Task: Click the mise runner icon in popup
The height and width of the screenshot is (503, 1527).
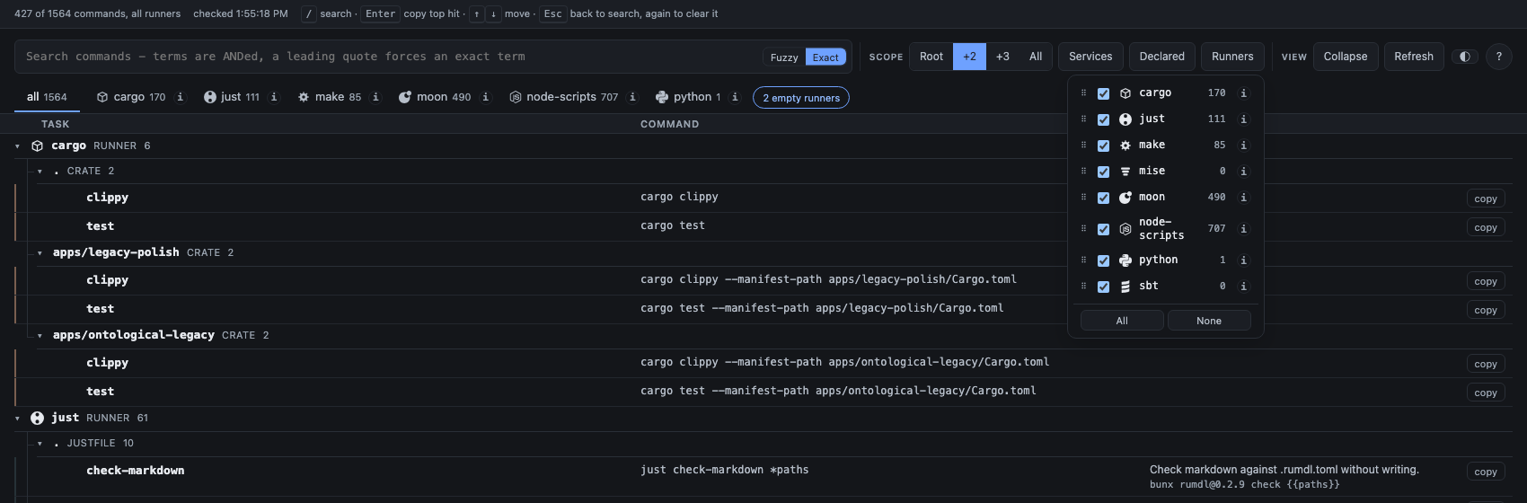Action: [1125, 171]
